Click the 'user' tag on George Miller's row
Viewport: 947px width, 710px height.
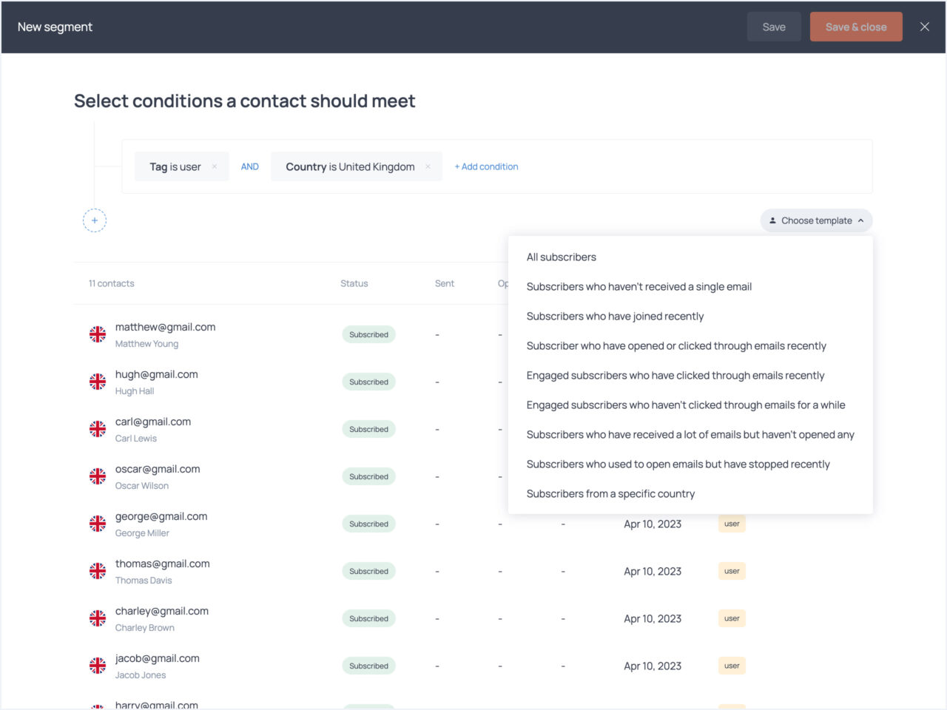[731, 524]
